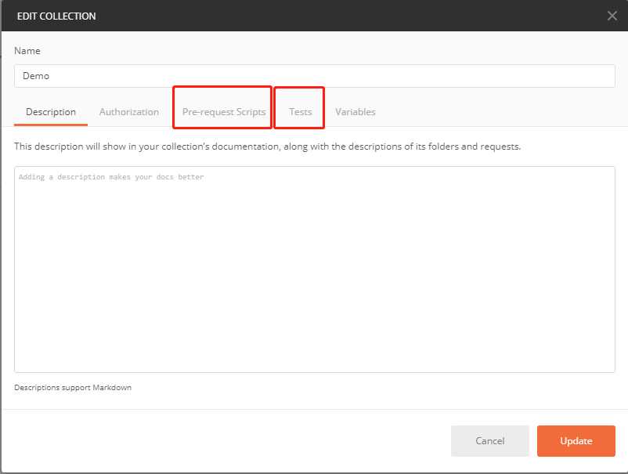Click the collection documentation description sentence
Image resolution: width=628 pixels, height=474 pixels.
click(268, 147)
